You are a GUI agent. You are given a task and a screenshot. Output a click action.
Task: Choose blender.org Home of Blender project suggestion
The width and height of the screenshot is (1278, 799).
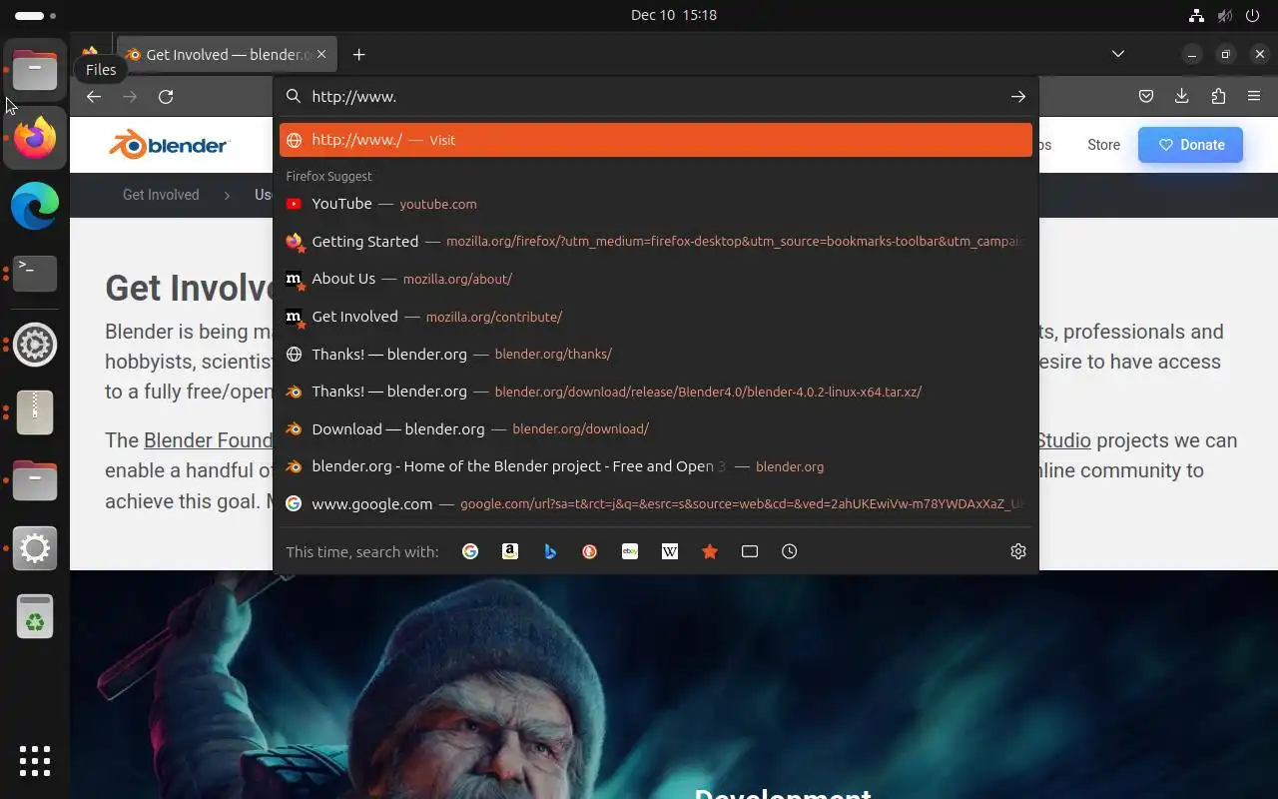pos(656,466)
